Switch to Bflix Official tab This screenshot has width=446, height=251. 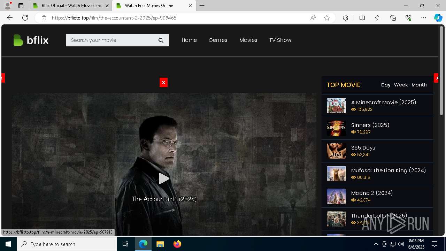(x=71, y=6)
